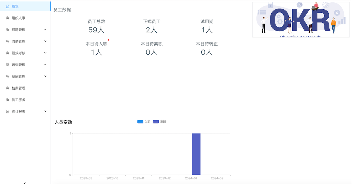Click the 正式员工 2人 value
352x184 pixels.
click(152, 30)
